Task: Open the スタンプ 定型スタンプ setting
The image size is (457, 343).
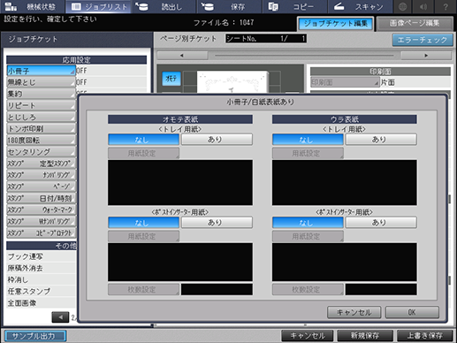Action: click(41, 164)
